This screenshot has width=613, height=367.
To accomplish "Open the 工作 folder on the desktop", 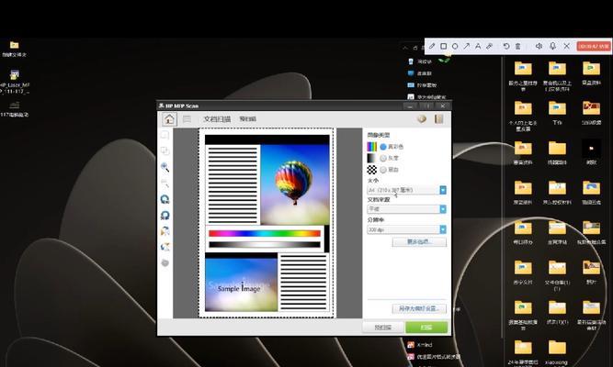I will [557, 113].
